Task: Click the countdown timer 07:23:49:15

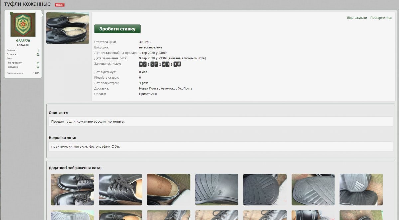Action: (x=160, y=64)
